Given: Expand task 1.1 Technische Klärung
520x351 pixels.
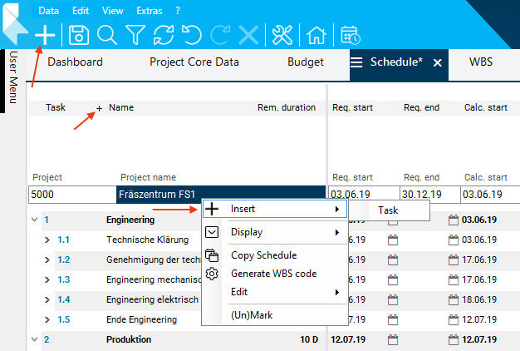Looking at the screenshot, I should click(47, 240).
